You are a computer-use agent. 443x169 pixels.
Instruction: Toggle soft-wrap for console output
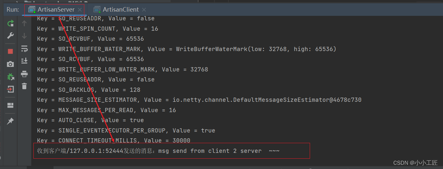point(24,48)
